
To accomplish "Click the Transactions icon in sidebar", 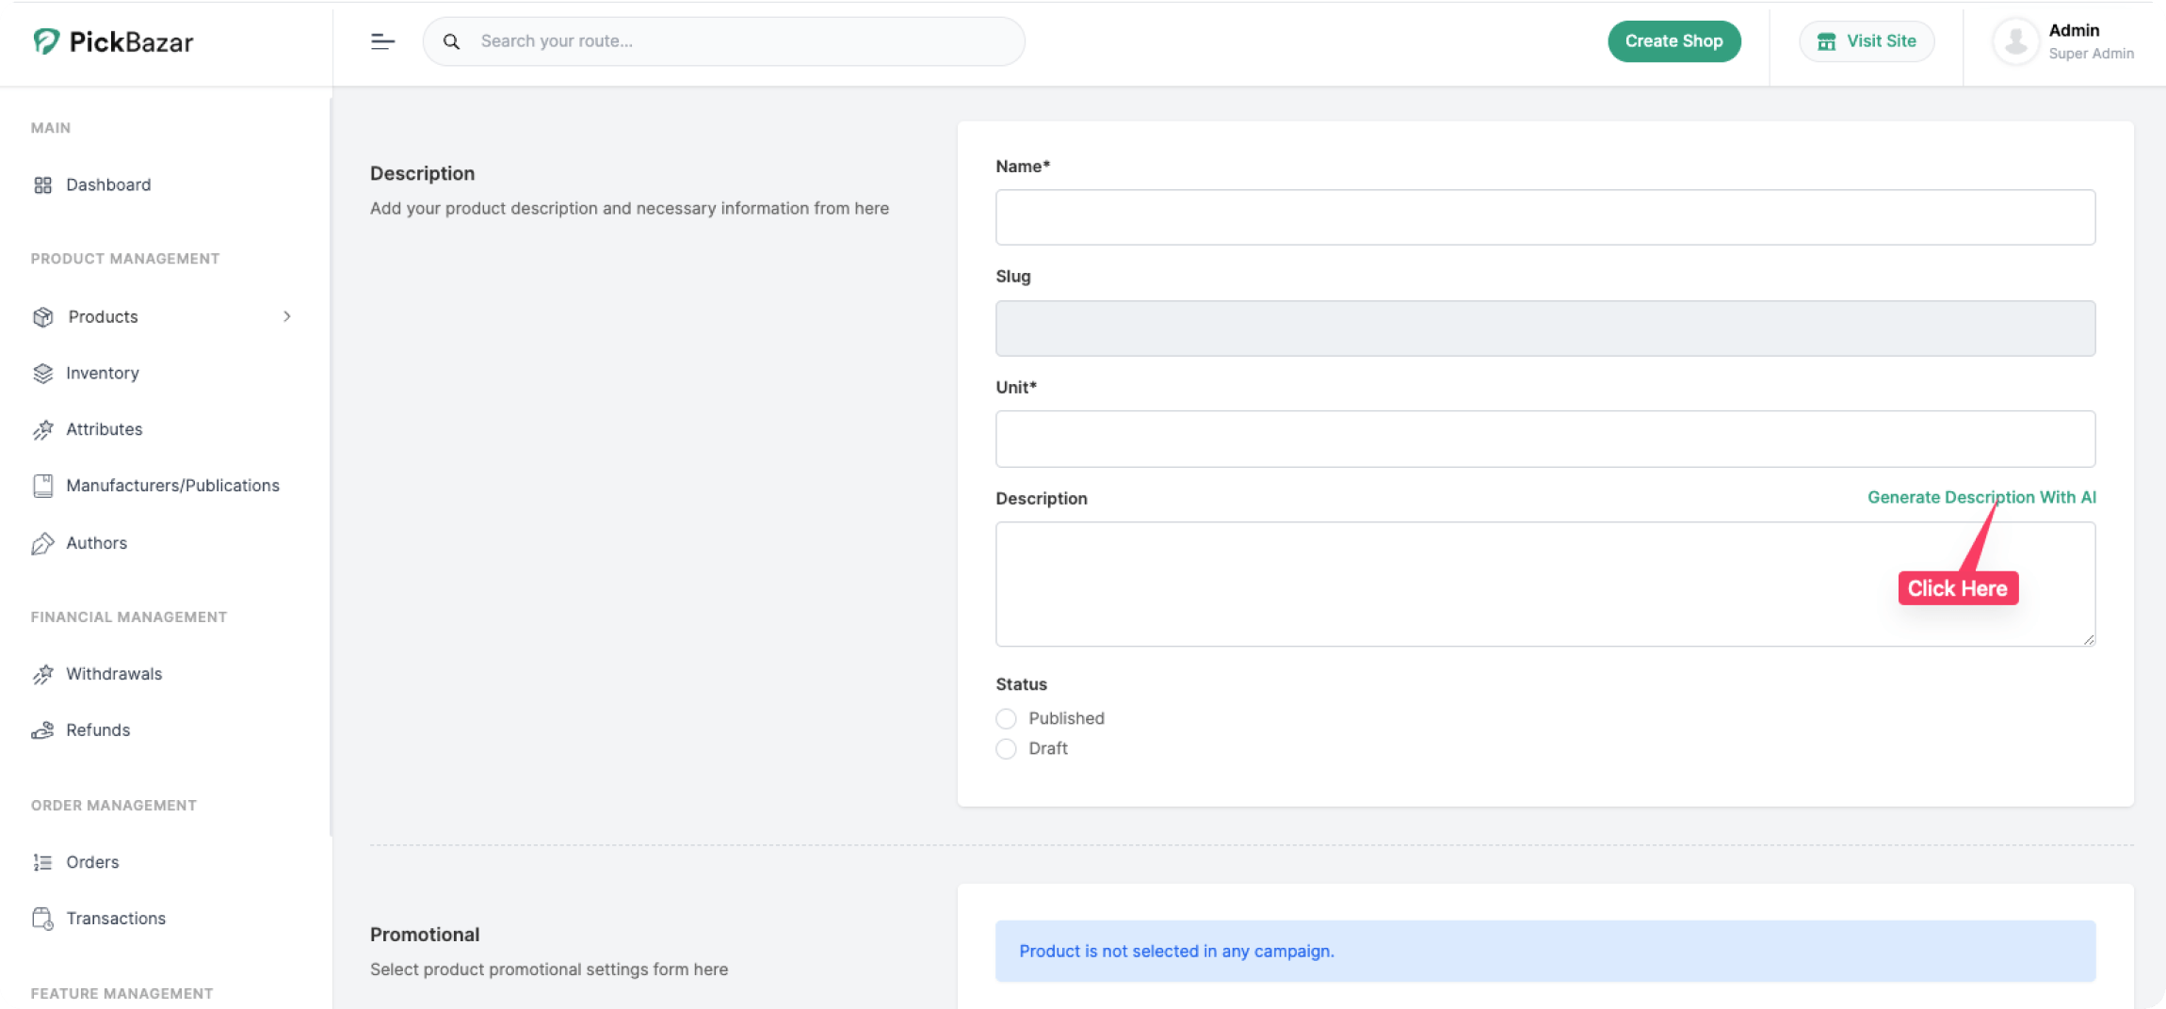I will coord(42,919).
